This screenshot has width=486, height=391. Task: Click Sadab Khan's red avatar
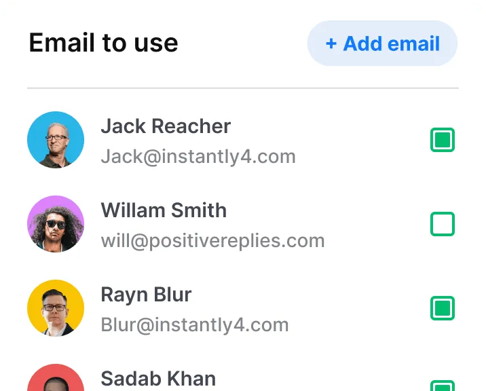click(56, 377)
